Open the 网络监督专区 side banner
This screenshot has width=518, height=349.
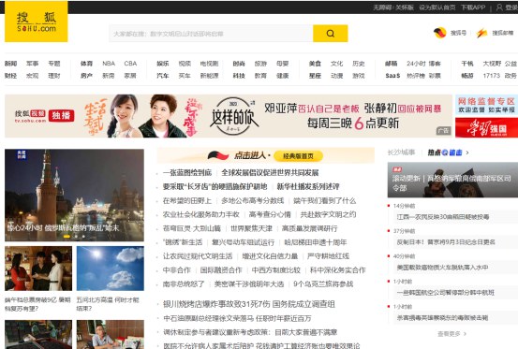click(x=486, y=105)
